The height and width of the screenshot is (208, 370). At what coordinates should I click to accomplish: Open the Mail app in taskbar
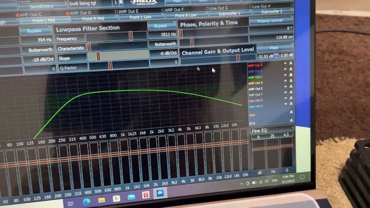point(131,197)
